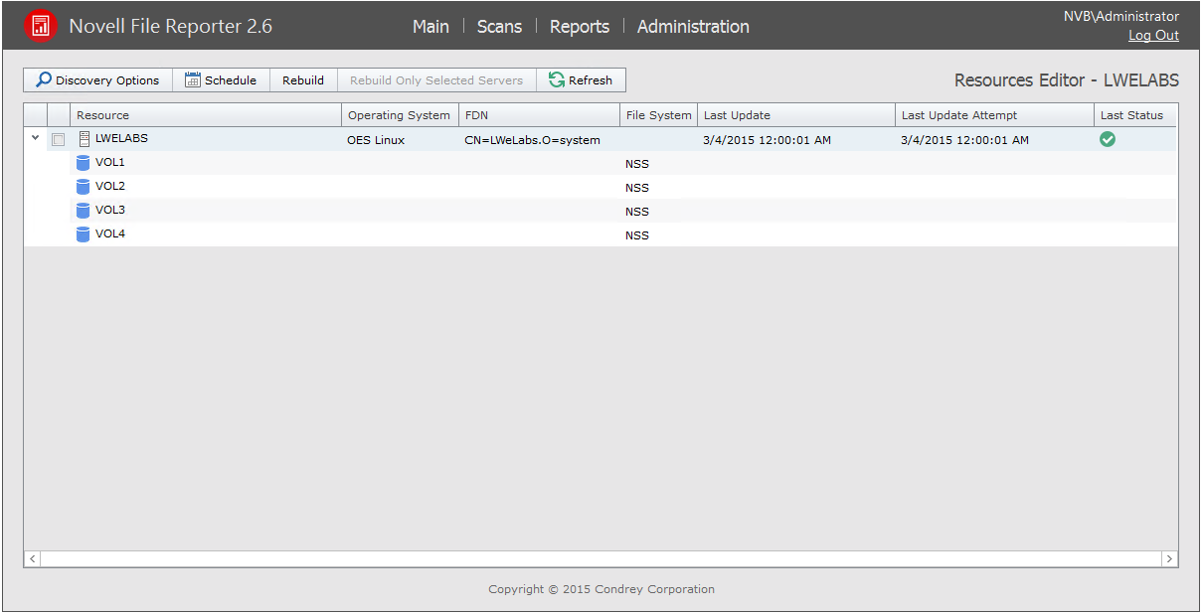Image resolution: width=1203 pixels, height=614 pixels.
Task: Click the Novell File Reporter logo icon
Action: [41, 26]
